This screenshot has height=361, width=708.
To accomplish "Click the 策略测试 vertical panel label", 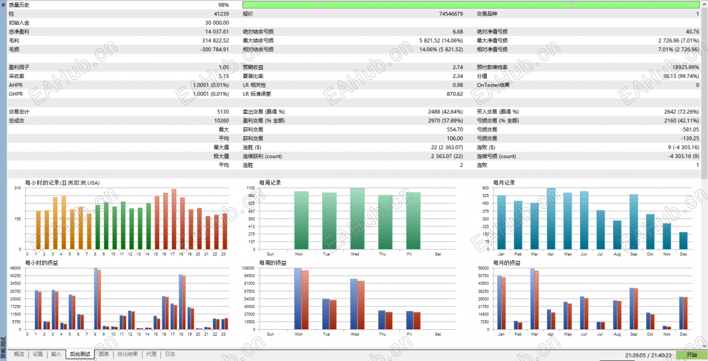I will [3, 347].
